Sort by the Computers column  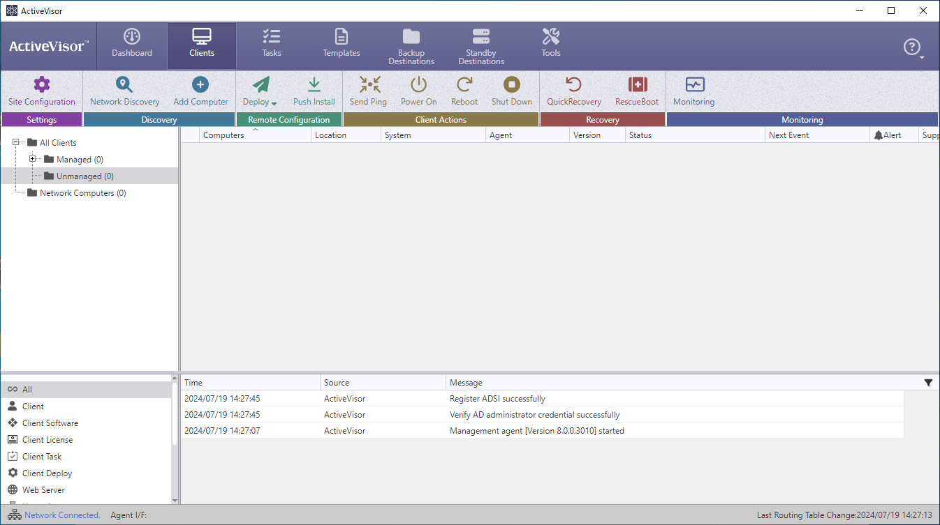256,135
